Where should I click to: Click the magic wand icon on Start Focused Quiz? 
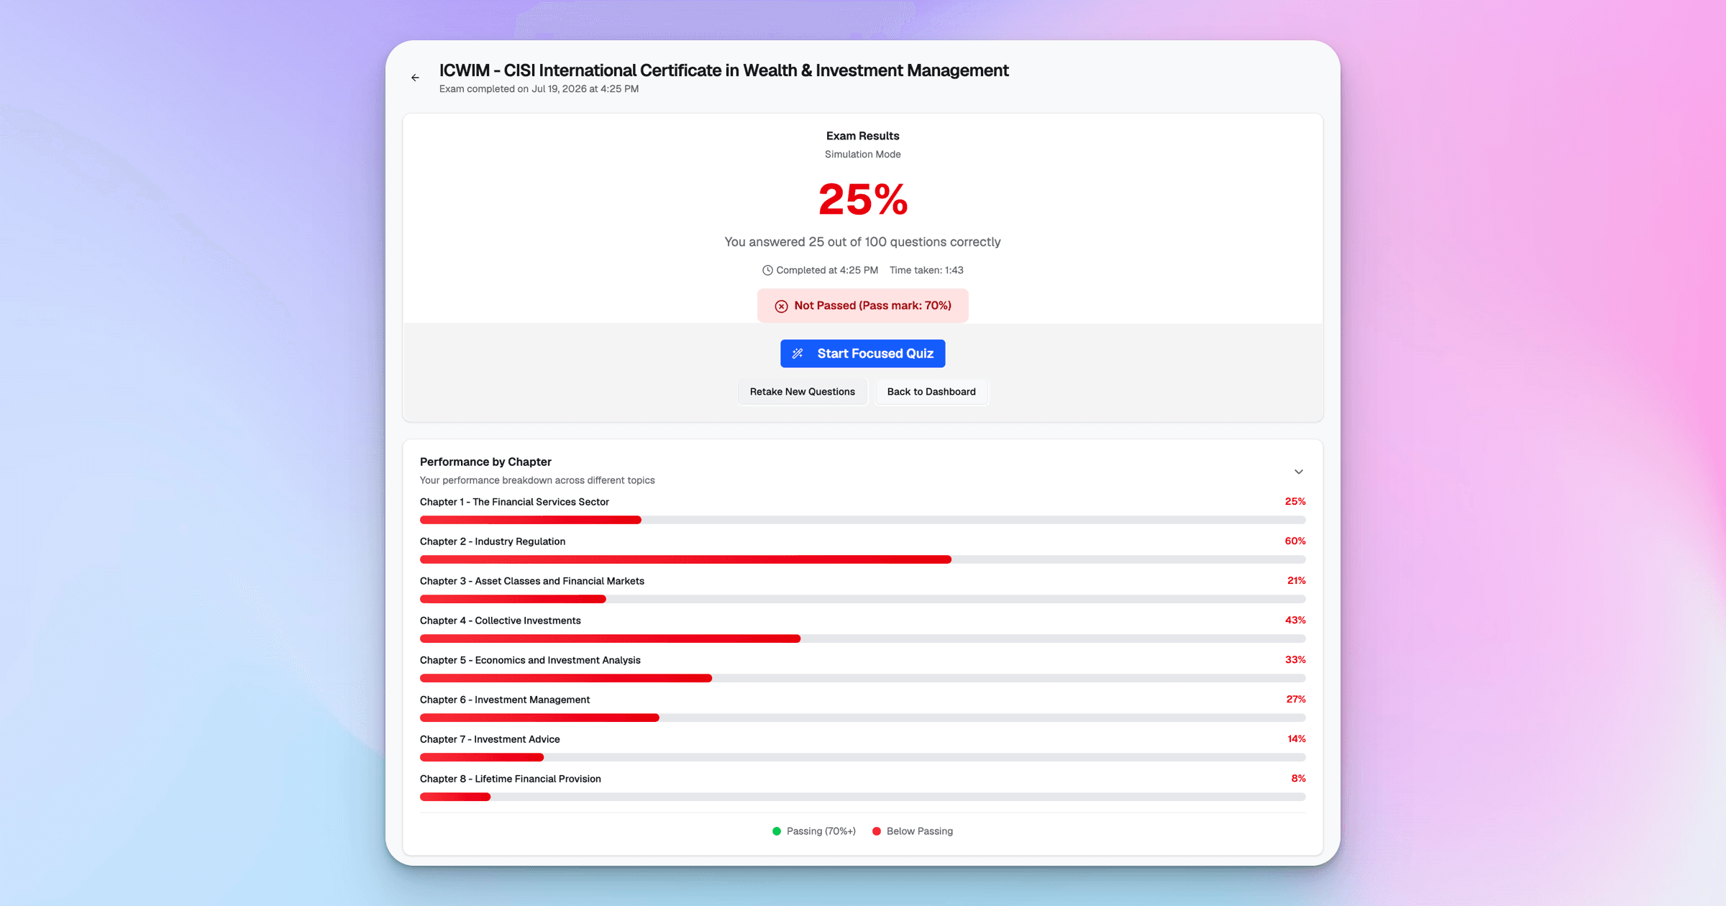click(798, 354)
